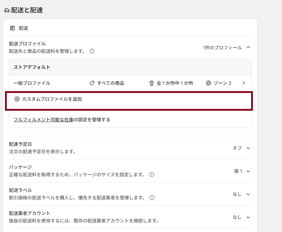Viewport: 282px width, 232px height.
Task: Expand the 配送業者アカウント chevron next to なし
Action: 248,217
